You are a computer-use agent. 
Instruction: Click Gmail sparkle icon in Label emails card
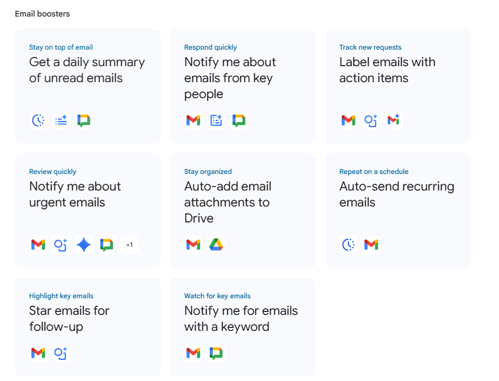pos(394,120)
